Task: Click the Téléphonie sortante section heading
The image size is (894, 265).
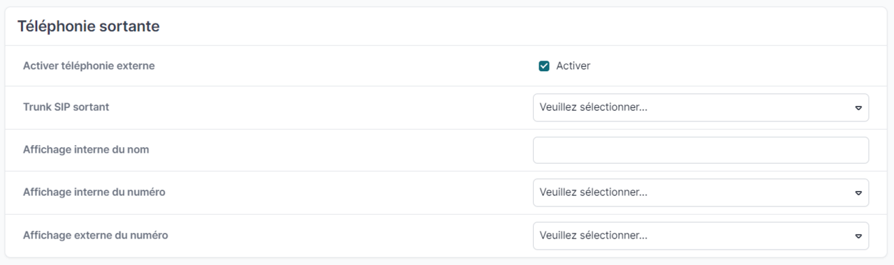Action: point(89,26)
